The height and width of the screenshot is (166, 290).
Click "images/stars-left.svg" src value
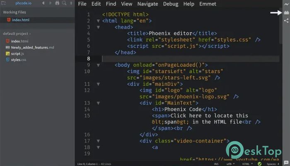coord(175,78)
